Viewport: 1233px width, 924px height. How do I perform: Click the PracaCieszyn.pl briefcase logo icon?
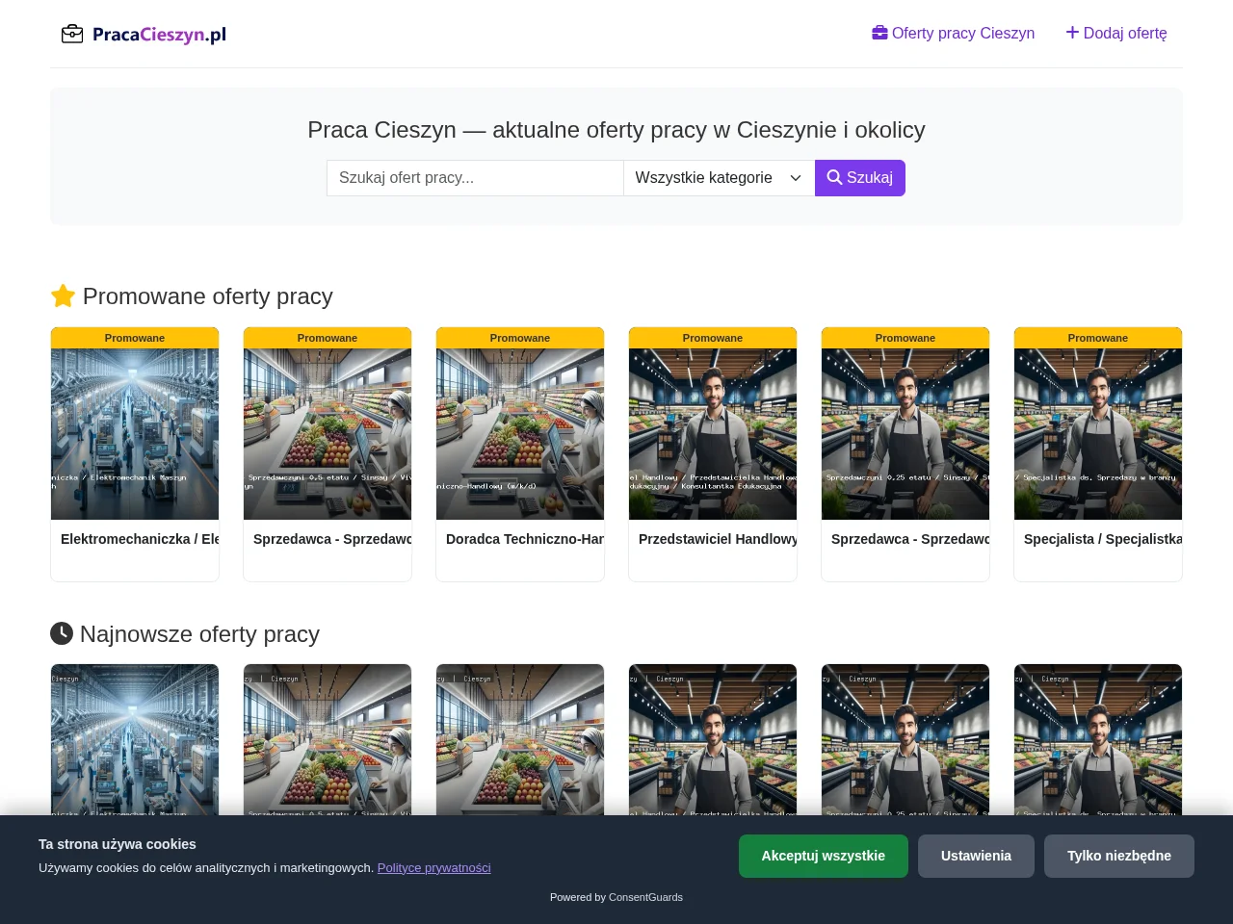pos(72,35)
